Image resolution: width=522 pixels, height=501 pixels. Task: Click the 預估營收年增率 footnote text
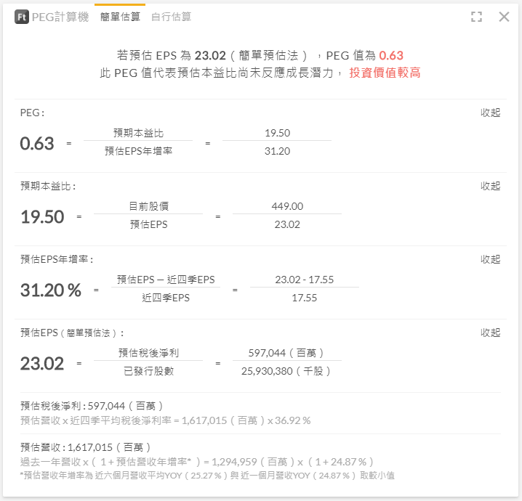click(207, 475)
